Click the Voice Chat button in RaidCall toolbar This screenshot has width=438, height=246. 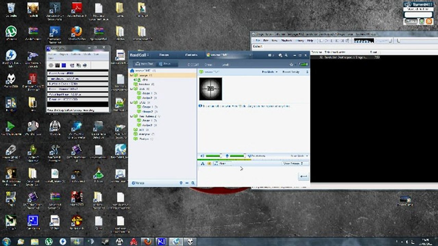tap(145, 64)
